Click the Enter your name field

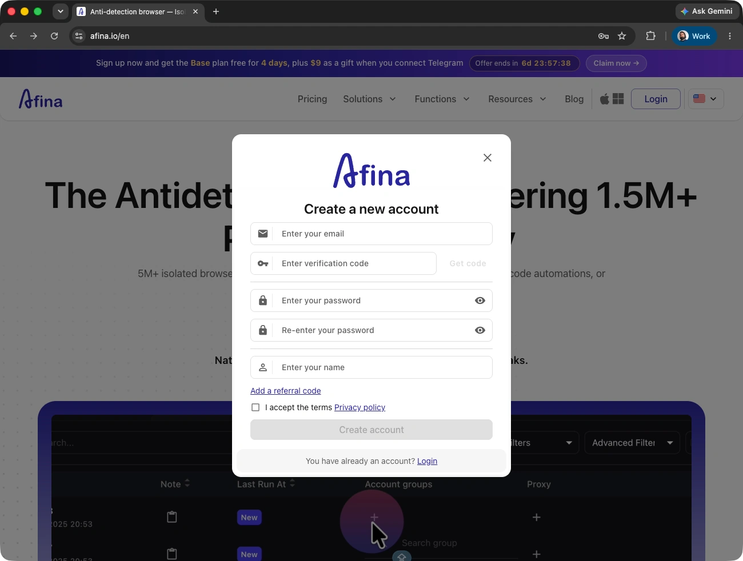371,367
